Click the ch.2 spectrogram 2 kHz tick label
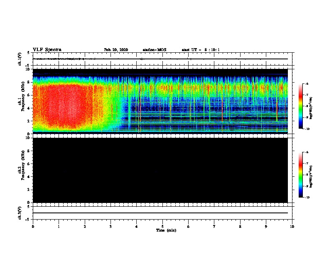329x254 pixels. tap(29, 190)
